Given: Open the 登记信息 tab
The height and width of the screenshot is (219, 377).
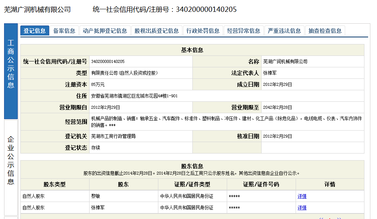Looking at the screenshot, I should (35, 31).
